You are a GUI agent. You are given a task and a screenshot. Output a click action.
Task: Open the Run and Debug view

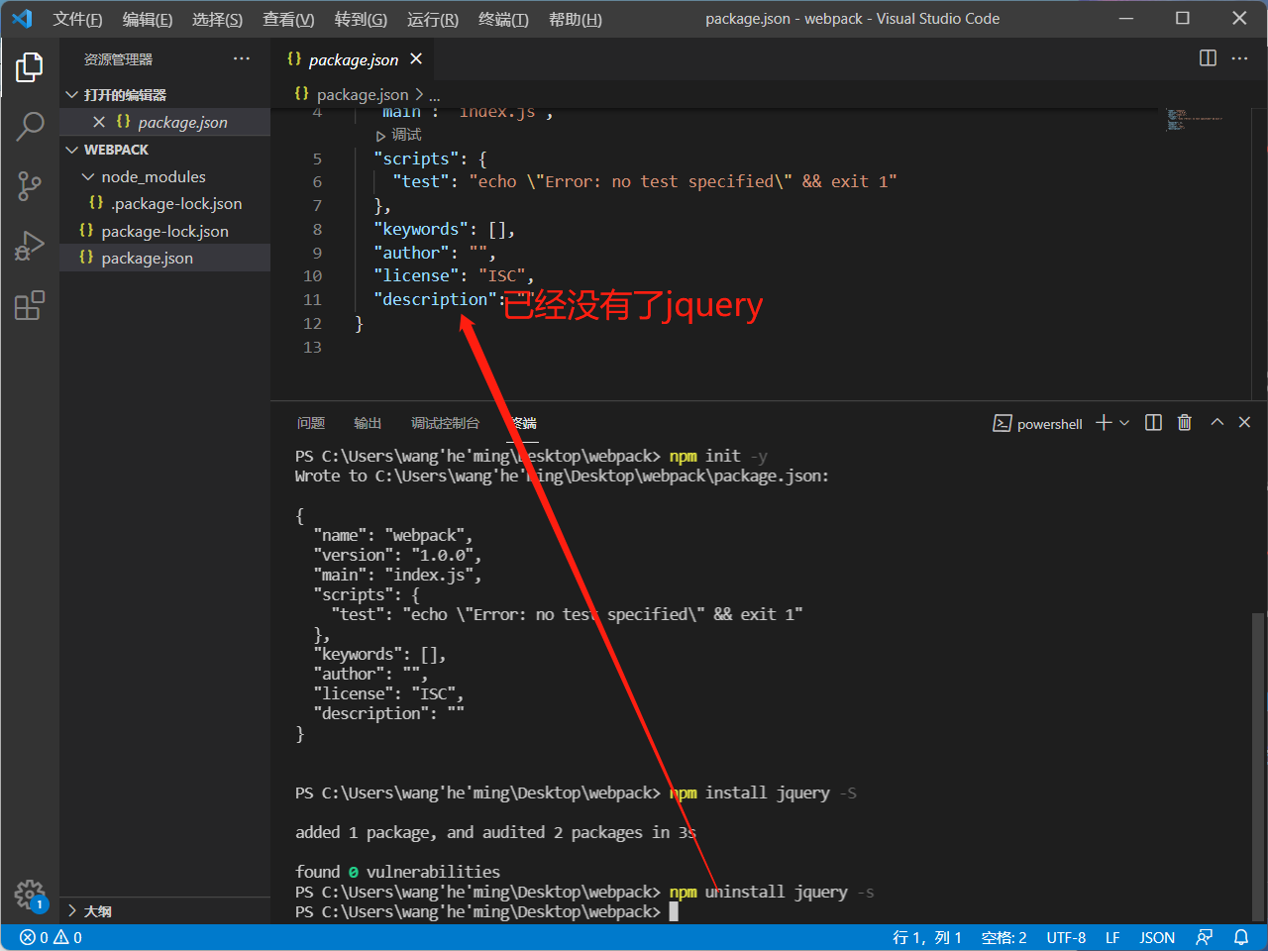(30, 245)
